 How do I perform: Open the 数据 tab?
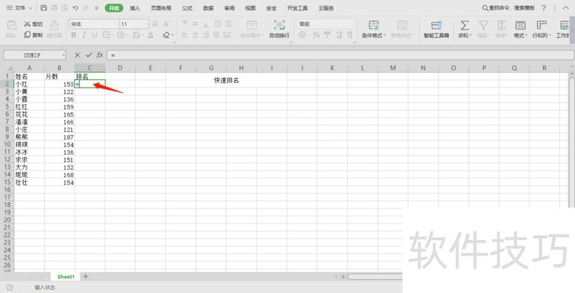[208, 8]
